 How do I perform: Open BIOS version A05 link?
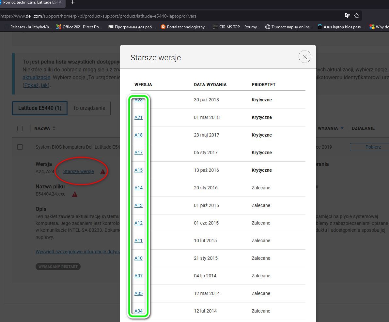click(x=138, y=293)
